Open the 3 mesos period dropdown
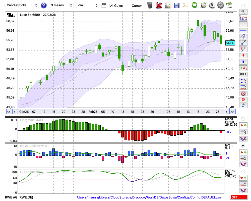The width and height of the screenshot is (251, 201). tap(61, 5)
